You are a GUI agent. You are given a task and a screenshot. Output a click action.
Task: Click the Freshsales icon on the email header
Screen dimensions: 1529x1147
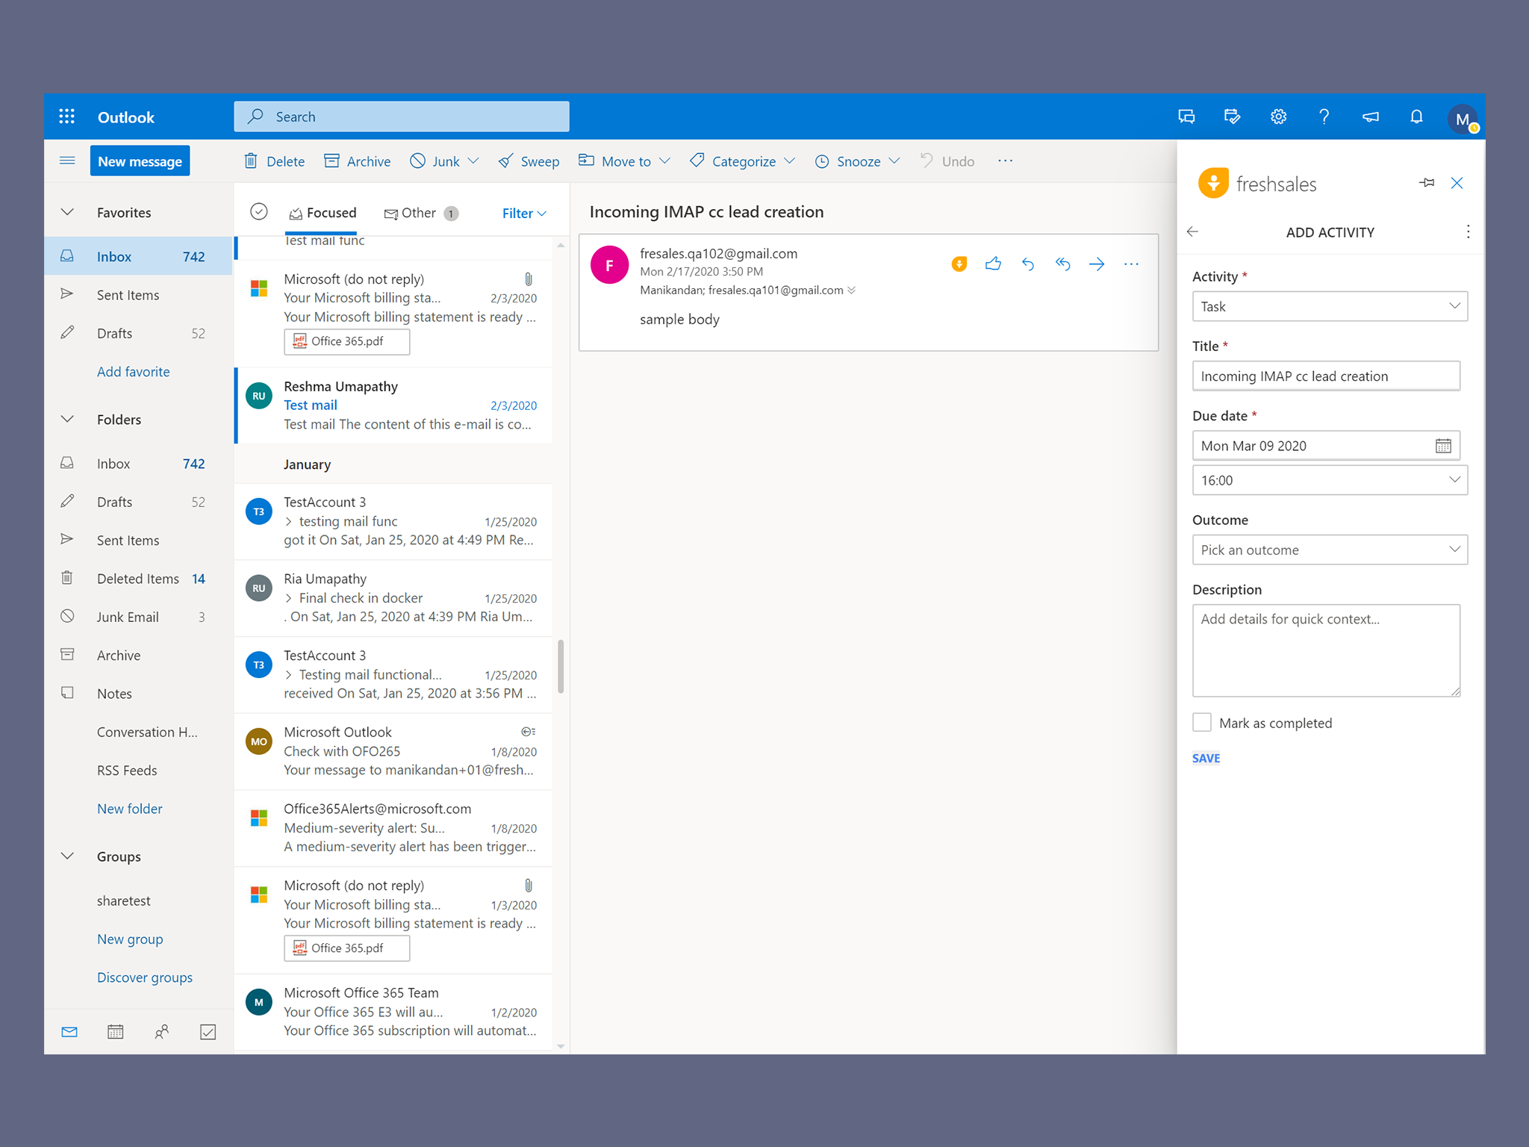pyautogui.click(x=959, y=264)
